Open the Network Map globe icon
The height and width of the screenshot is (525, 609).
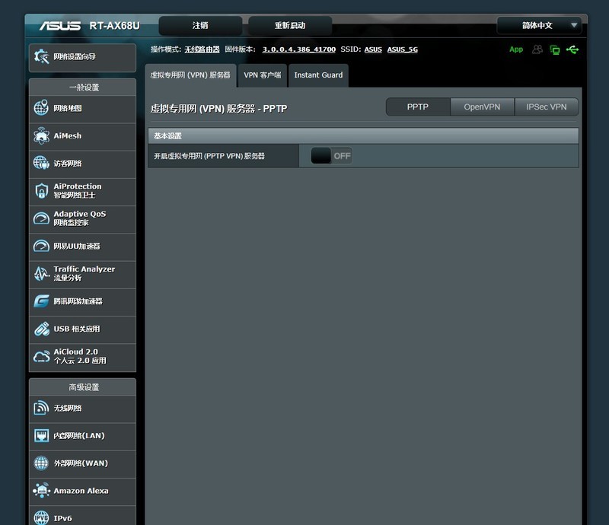point(41,108)
